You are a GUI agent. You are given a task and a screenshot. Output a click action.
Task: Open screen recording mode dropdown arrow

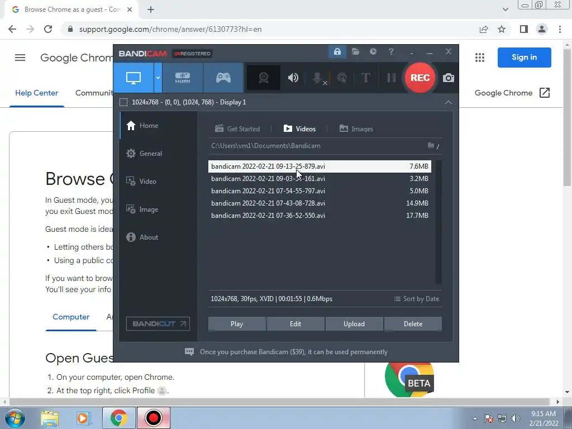[158, 78]
